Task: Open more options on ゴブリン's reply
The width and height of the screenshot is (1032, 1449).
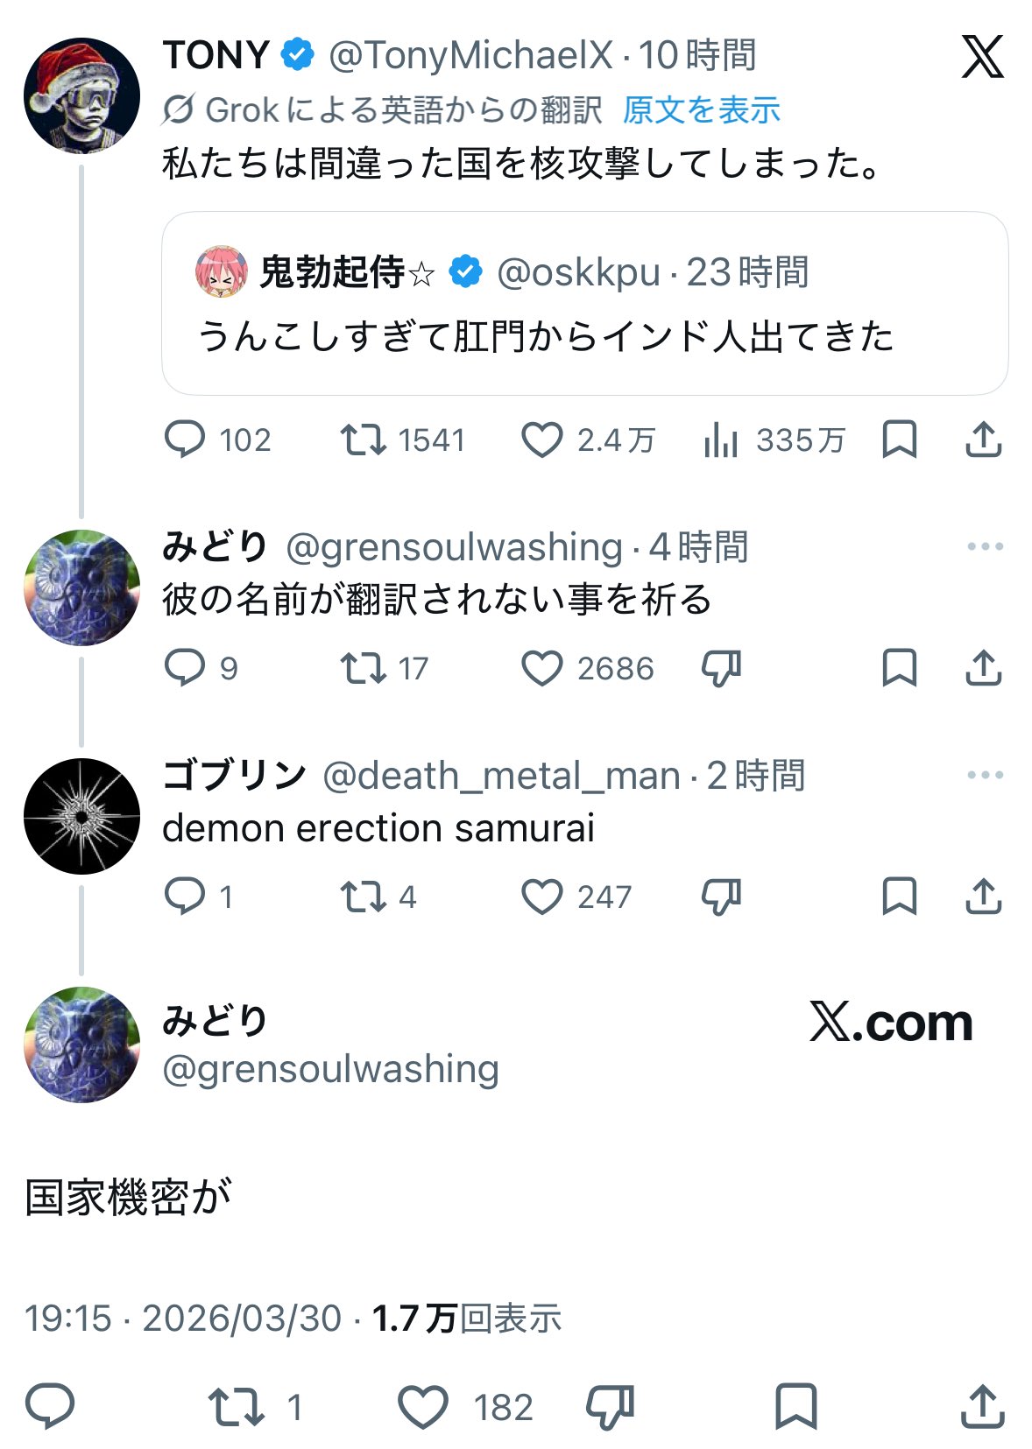Action: [x=985, y=776]
